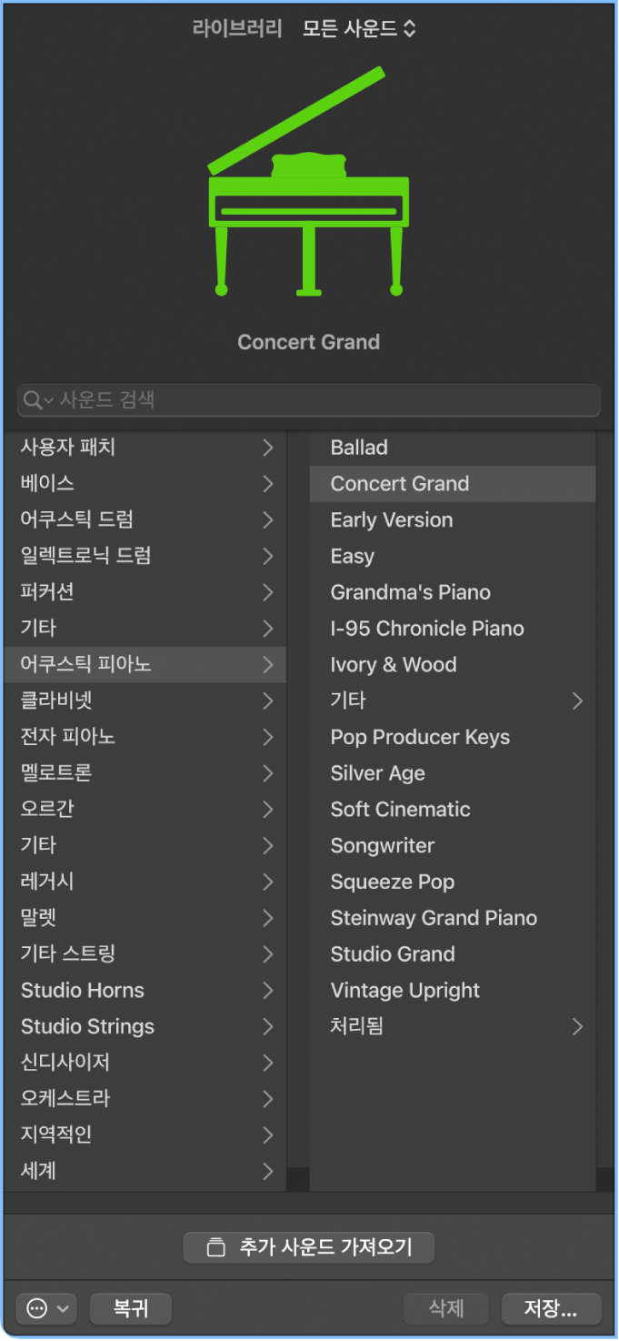Open the ellipsis action menu
This screenshot has height=1341, width=619.
(45, 1309)
